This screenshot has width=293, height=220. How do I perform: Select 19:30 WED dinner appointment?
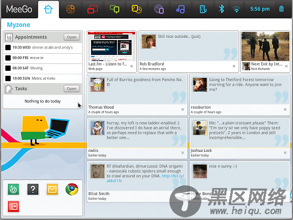(x=43, y=47)
